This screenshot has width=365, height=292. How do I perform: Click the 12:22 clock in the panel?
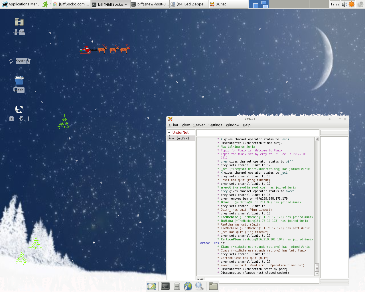[335, 4]
